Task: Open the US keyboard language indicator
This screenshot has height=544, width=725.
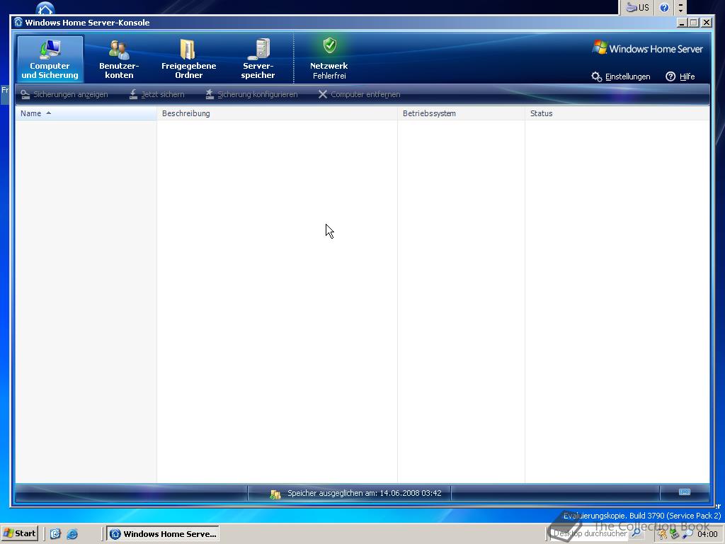Action: [638, 7]
